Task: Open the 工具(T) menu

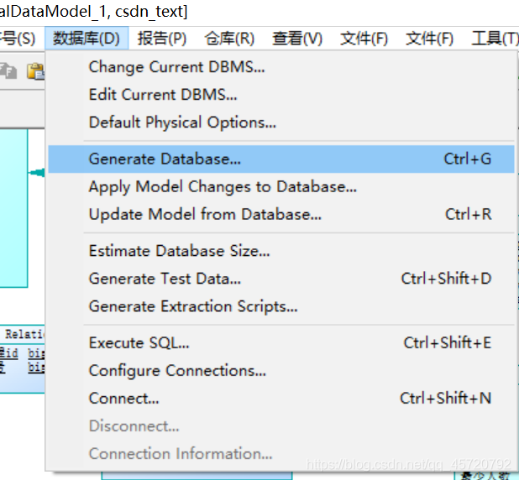Action: click(x=494, y=38)
